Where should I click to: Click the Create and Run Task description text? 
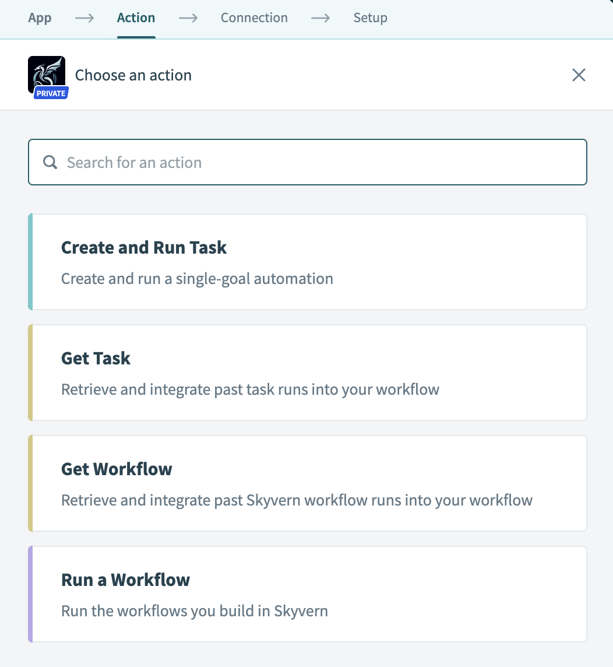197,279
